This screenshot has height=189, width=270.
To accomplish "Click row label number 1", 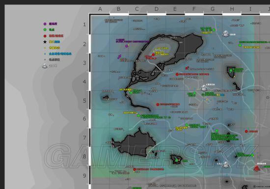I will [84, 25].
